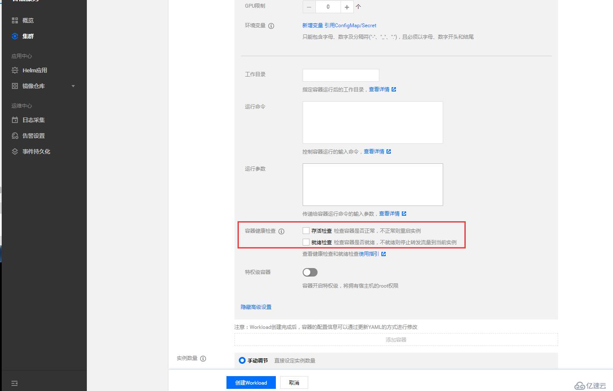Click 引用ConfigMap/Secret link
The image size is (613, 391).
350,26
